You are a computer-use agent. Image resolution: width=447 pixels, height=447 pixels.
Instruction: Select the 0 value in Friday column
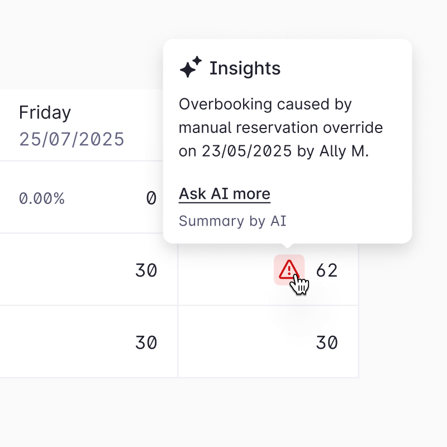[x=151, y=198]
